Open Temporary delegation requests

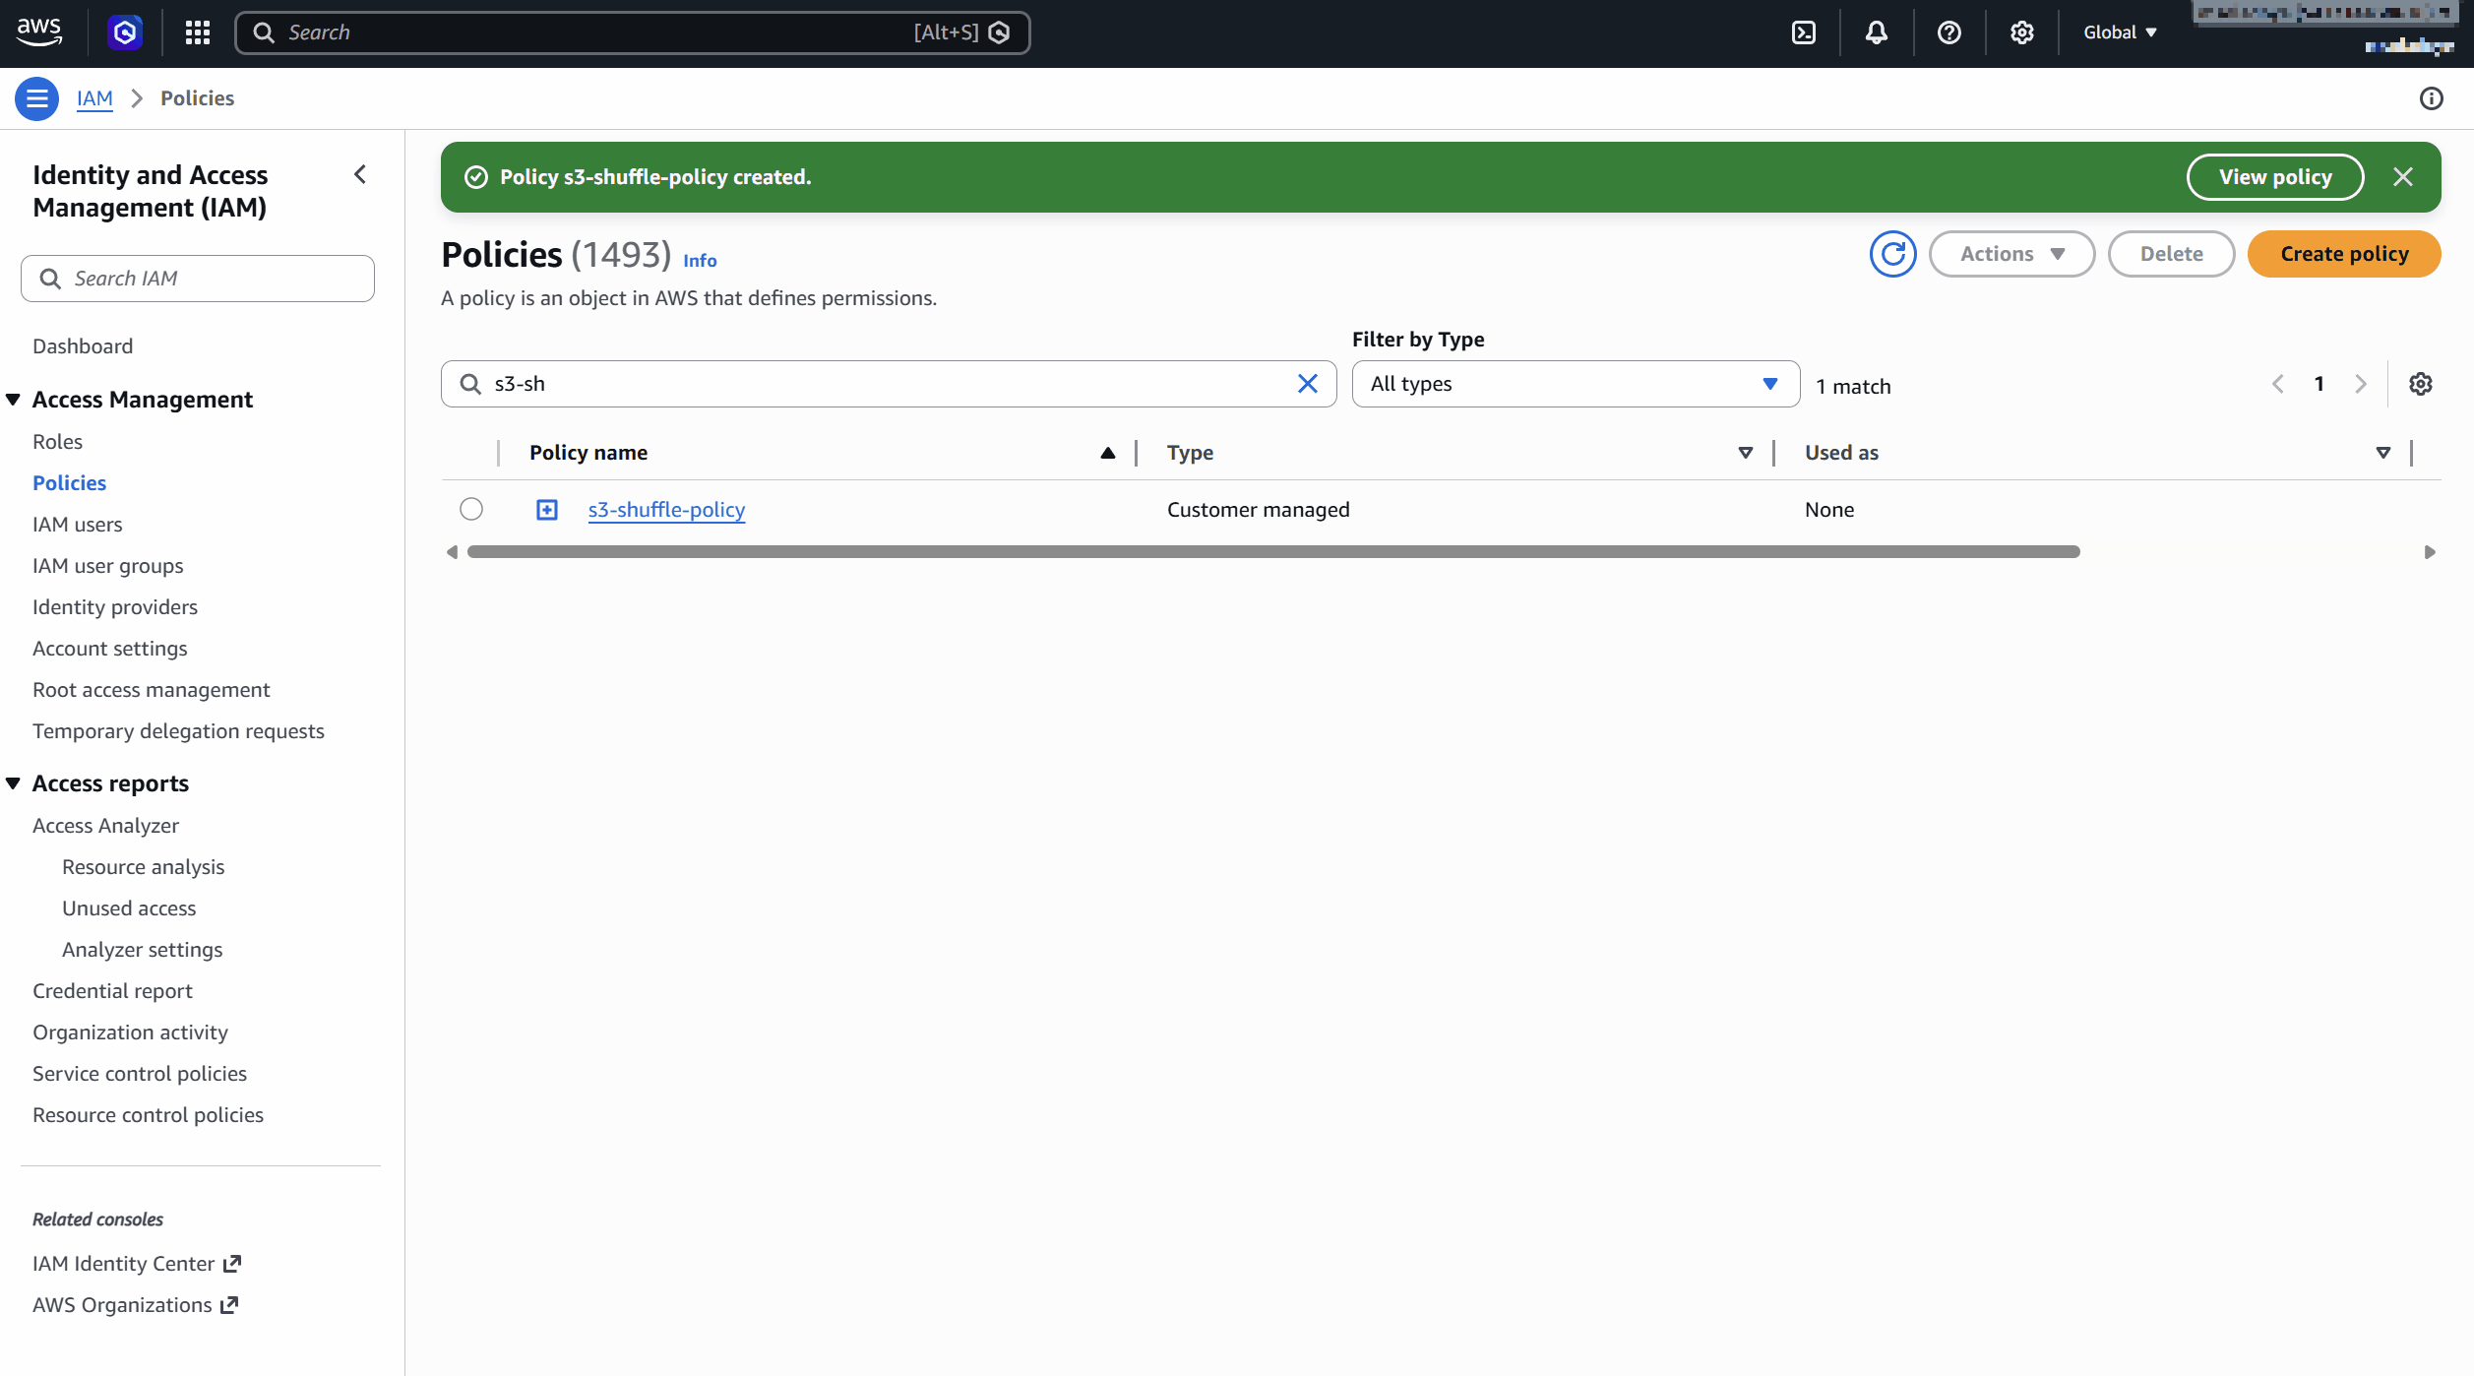[178, 731]
